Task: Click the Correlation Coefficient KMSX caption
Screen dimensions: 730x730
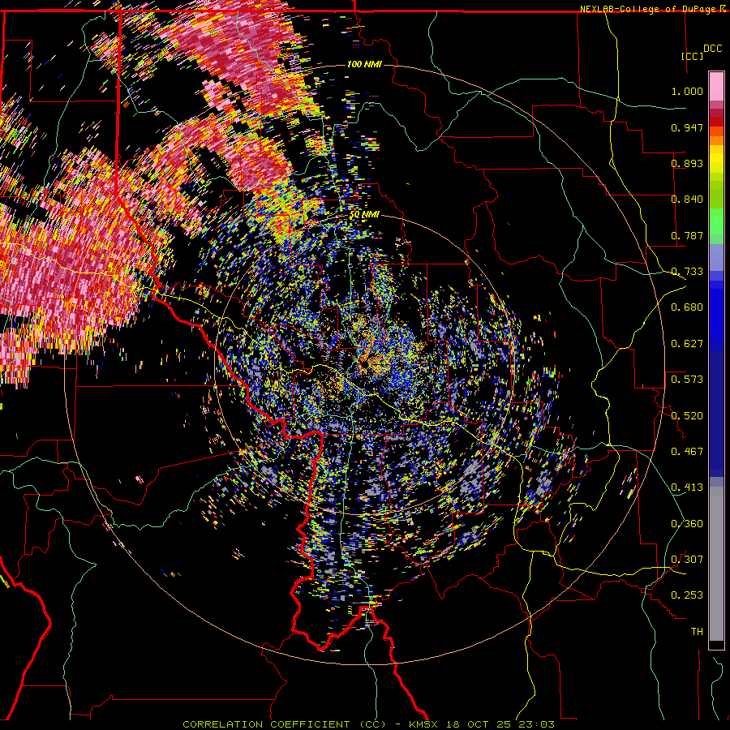Action: (368, 724)
